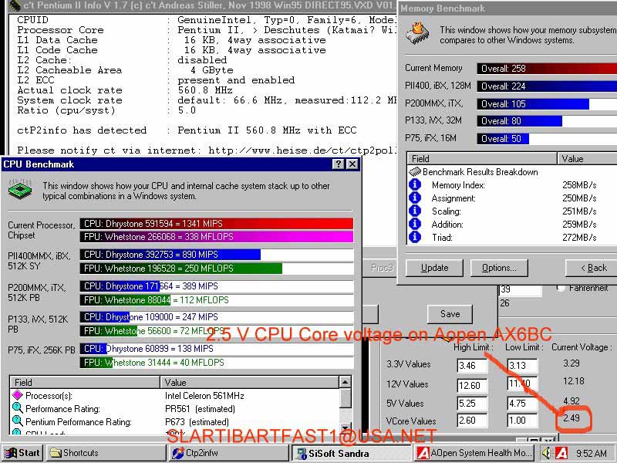The image size is (617, 463).
Task: Click the 'PR561 (estimated)' value
Action: pyautogui.click(x=200, y=409)
